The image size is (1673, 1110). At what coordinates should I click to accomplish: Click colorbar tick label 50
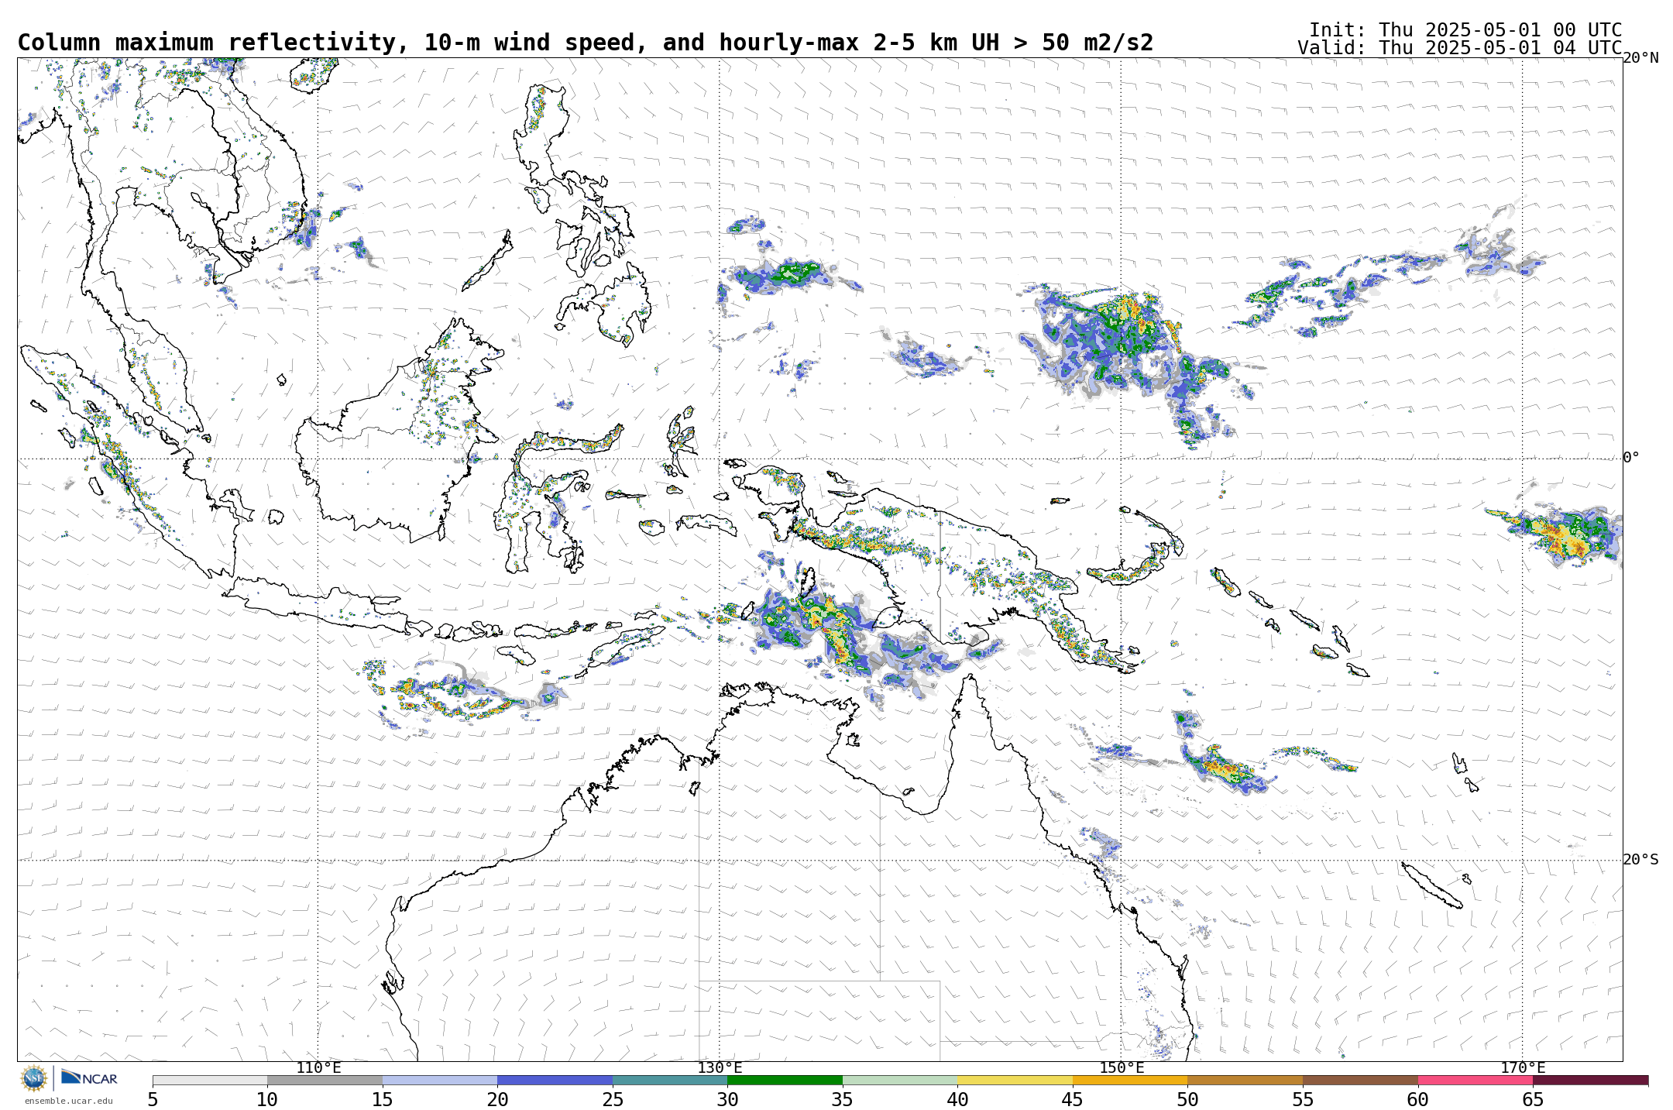1187,1099
